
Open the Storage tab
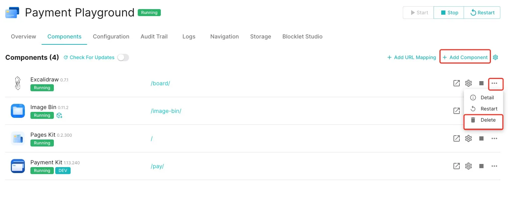pyautogui.click(x=260, y=36)
